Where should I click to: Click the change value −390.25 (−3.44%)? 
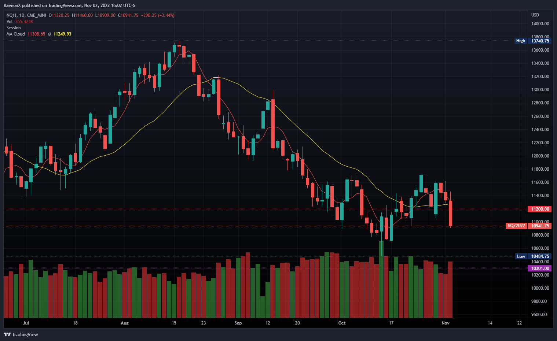pos(158,15)
